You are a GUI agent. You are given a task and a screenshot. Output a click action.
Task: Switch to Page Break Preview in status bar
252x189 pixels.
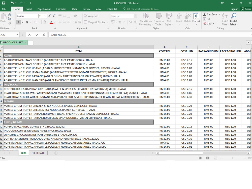[x=215, y=158]
